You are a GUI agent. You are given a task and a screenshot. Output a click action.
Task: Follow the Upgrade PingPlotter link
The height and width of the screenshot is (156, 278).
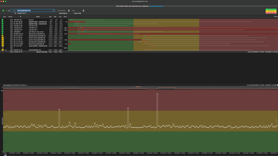point(156,6)
